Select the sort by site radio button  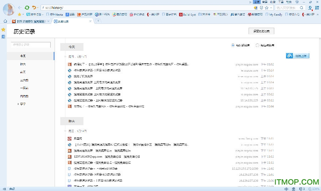[258, 45]
